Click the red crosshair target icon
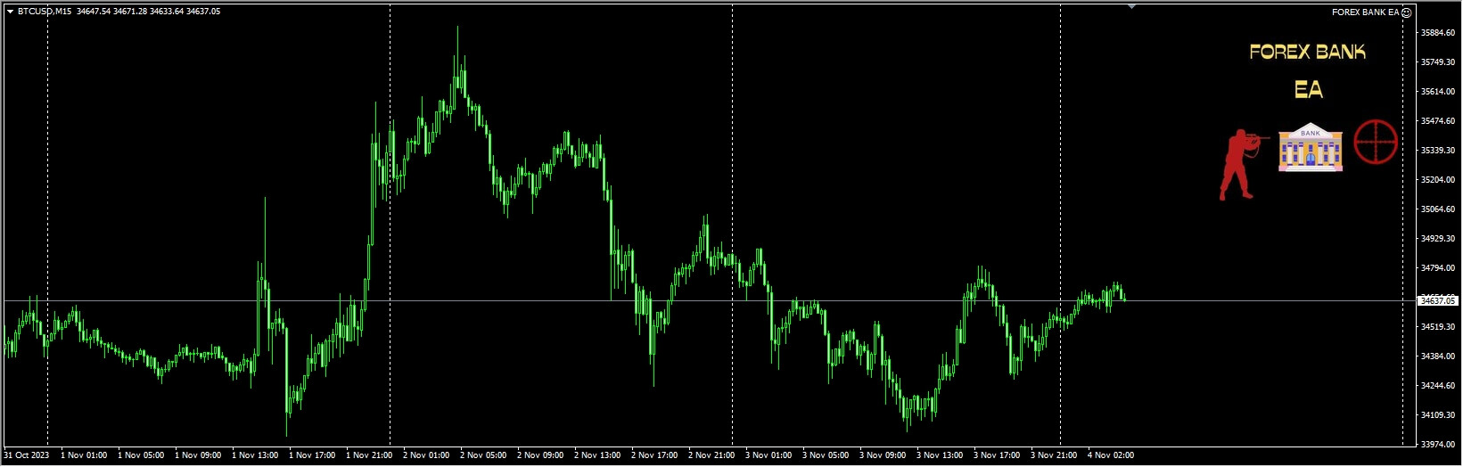 click(x=1376, y=142)
